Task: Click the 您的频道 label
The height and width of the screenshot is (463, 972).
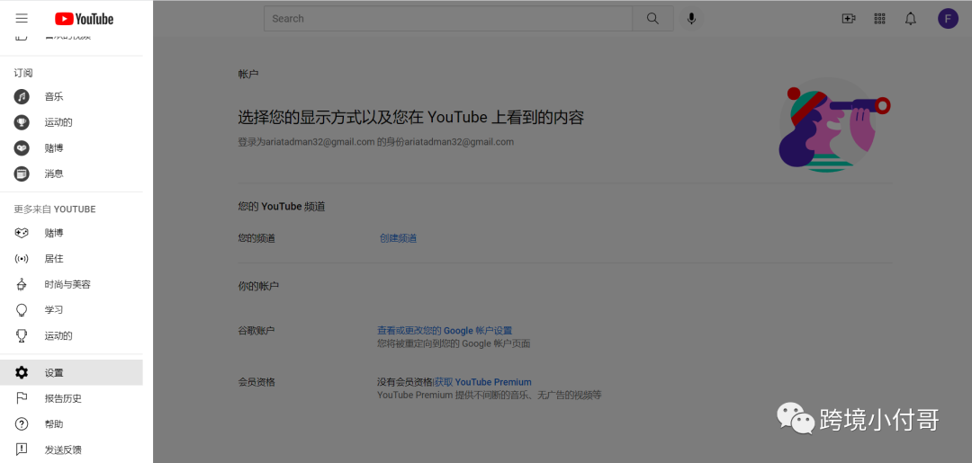Action: (256, 238)
